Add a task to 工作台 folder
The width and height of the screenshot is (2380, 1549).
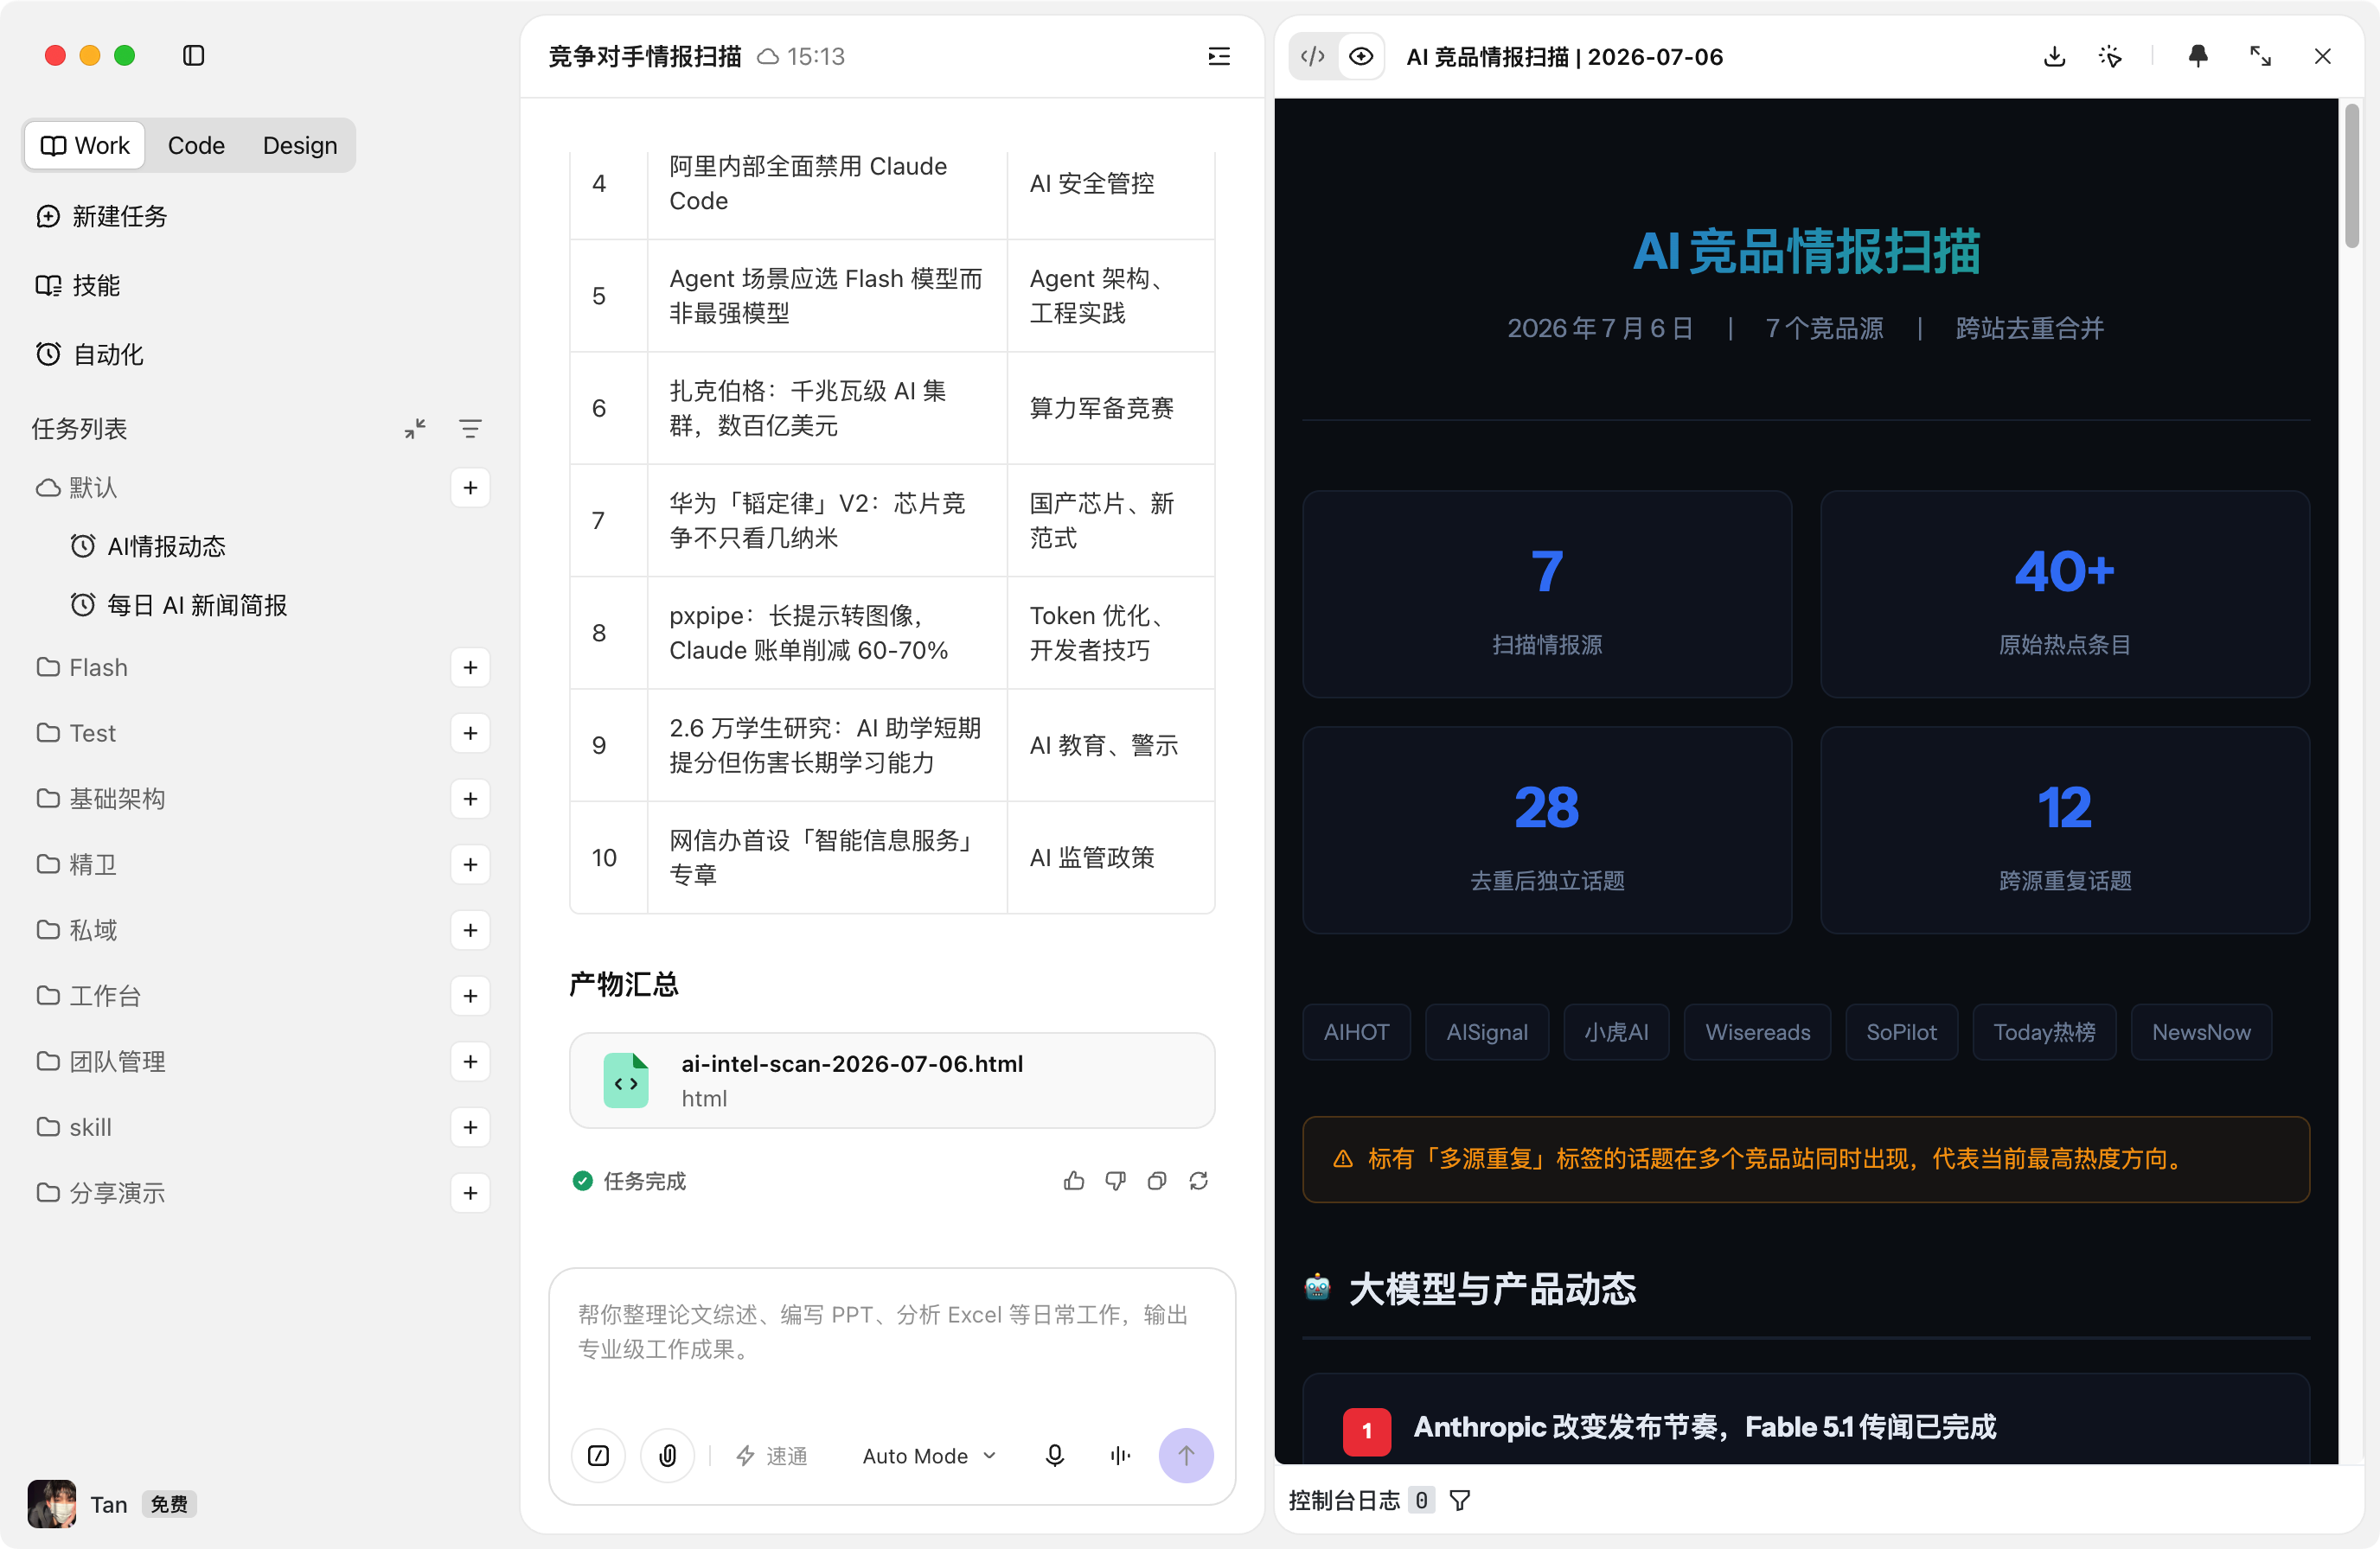470,997
